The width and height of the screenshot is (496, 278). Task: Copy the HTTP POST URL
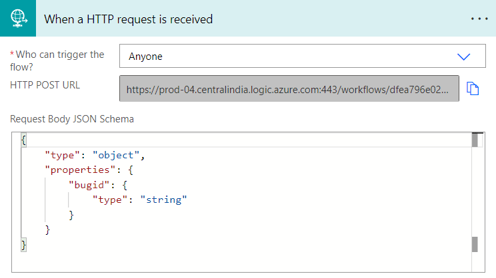click(473, 88)
